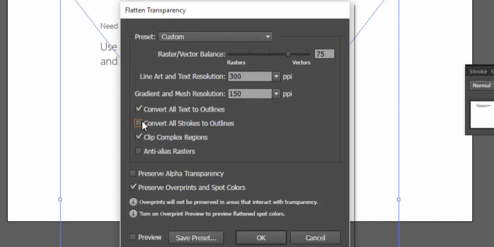Uncheck Clip Complex Regions
Screen dimensions: 494x247
[x=138, y=137]
